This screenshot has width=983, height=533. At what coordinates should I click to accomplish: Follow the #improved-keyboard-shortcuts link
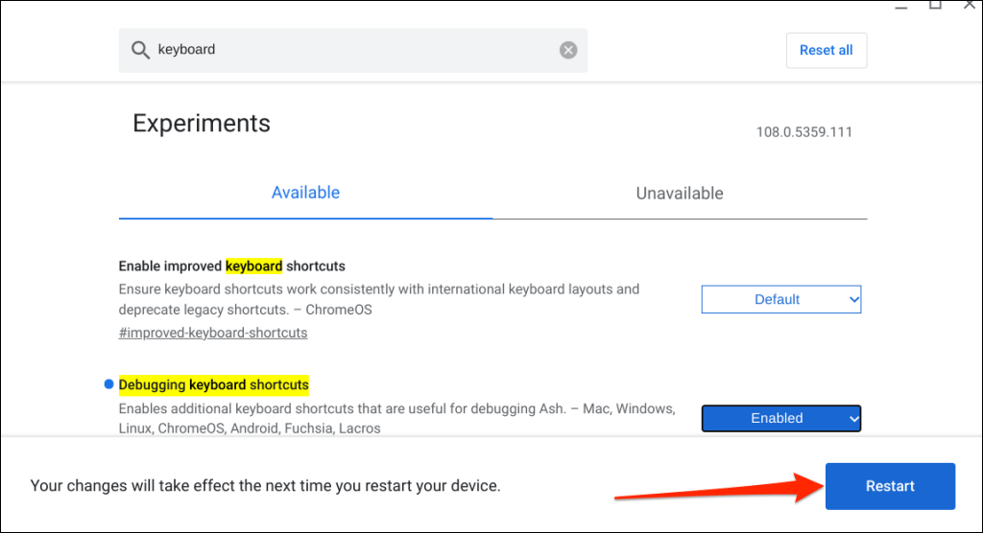pyautogui.click(x=213, y=333)
